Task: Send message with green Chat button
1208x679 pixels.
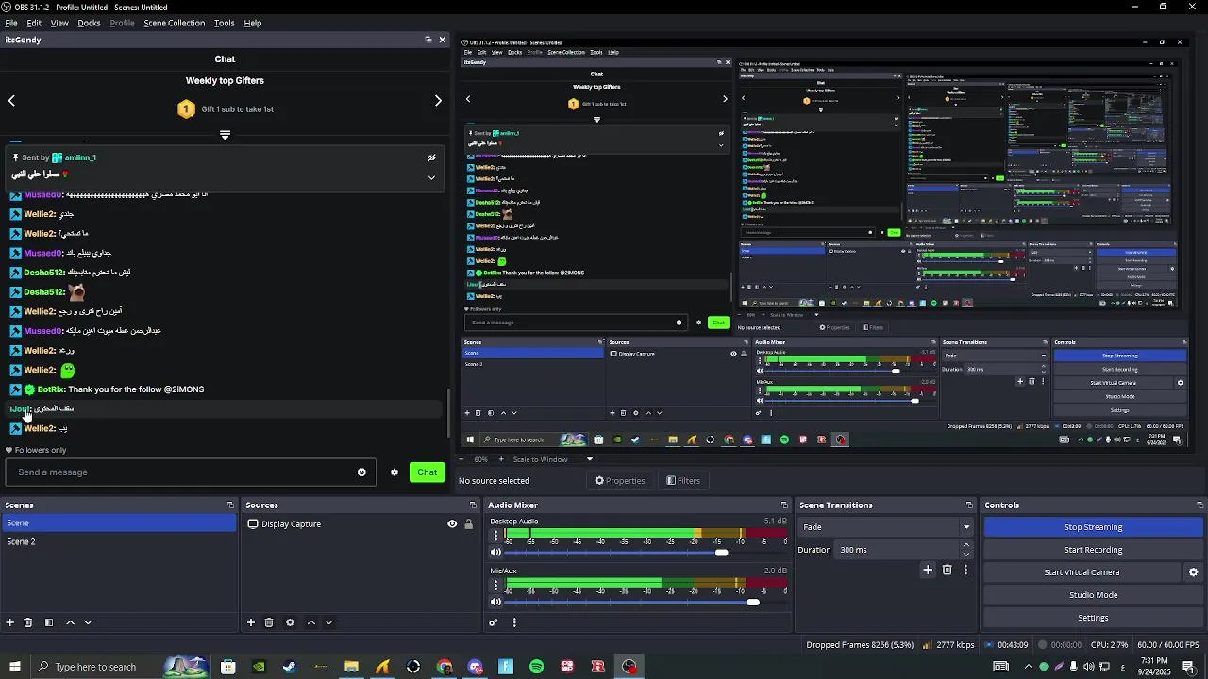Action: pyautogui.click(x=428, y=472)
